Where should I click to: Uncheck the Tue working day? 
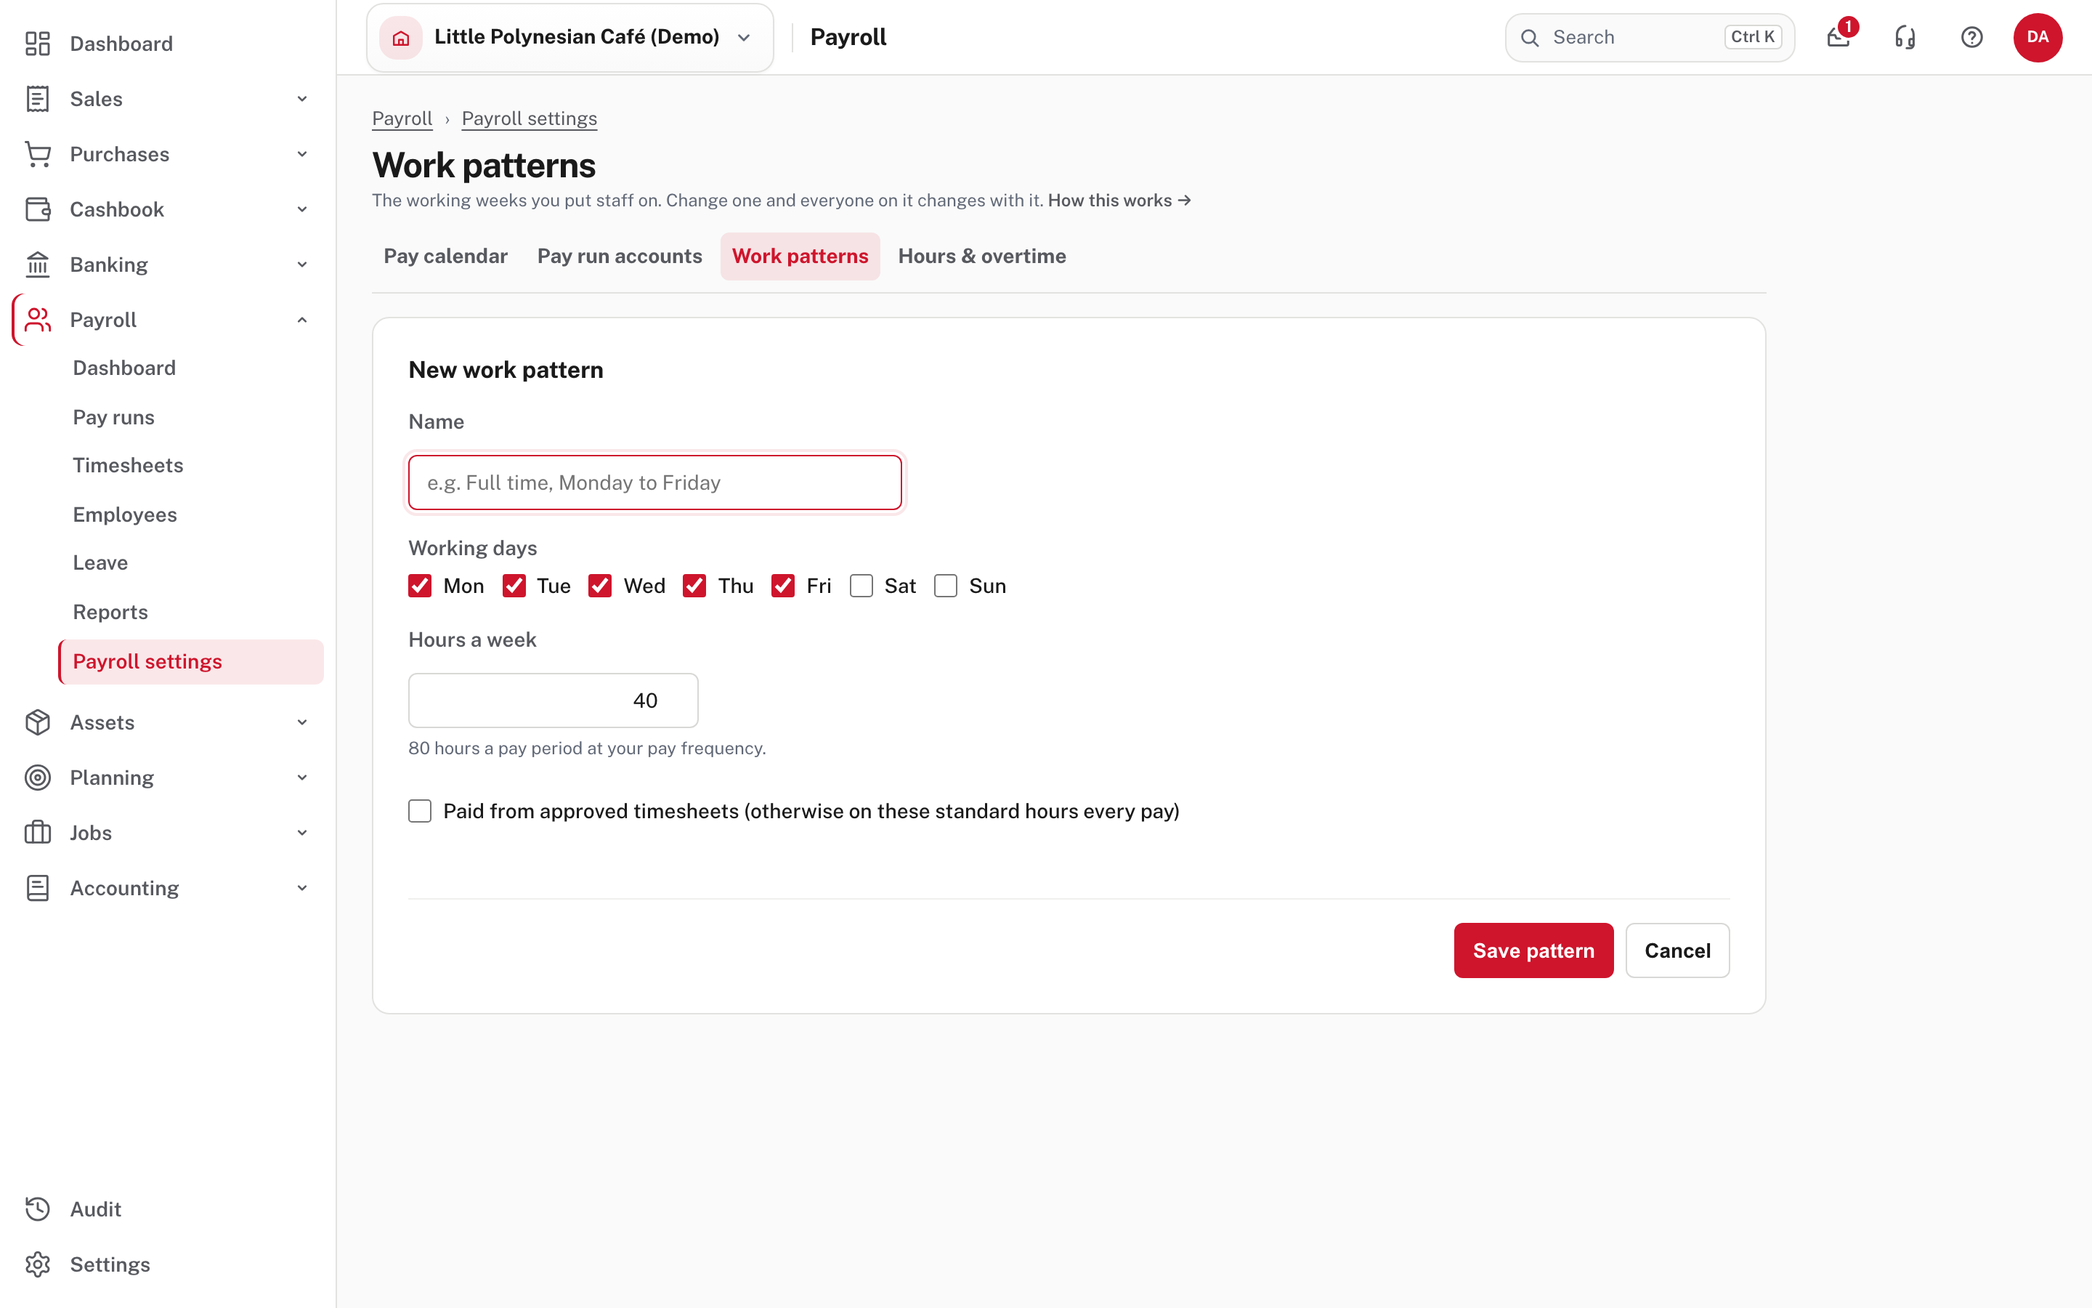point(514,586)
